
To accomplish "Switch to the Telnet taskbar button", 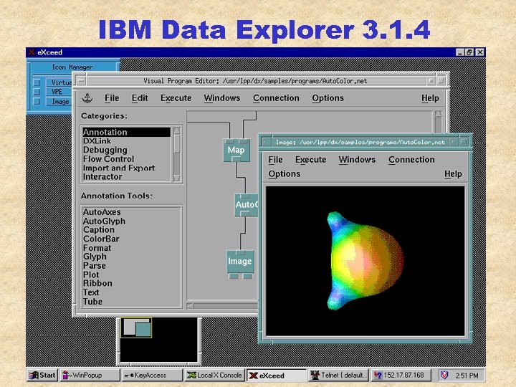I will pos(338,375).
